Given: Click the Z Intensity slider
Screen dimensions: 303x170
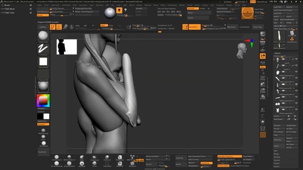Looking at the screenshot, I should pos(112,28).
